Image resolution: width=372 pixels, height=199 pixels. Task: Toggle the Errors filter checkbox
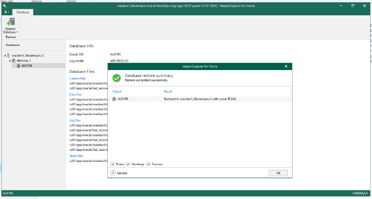click(113, 164)
